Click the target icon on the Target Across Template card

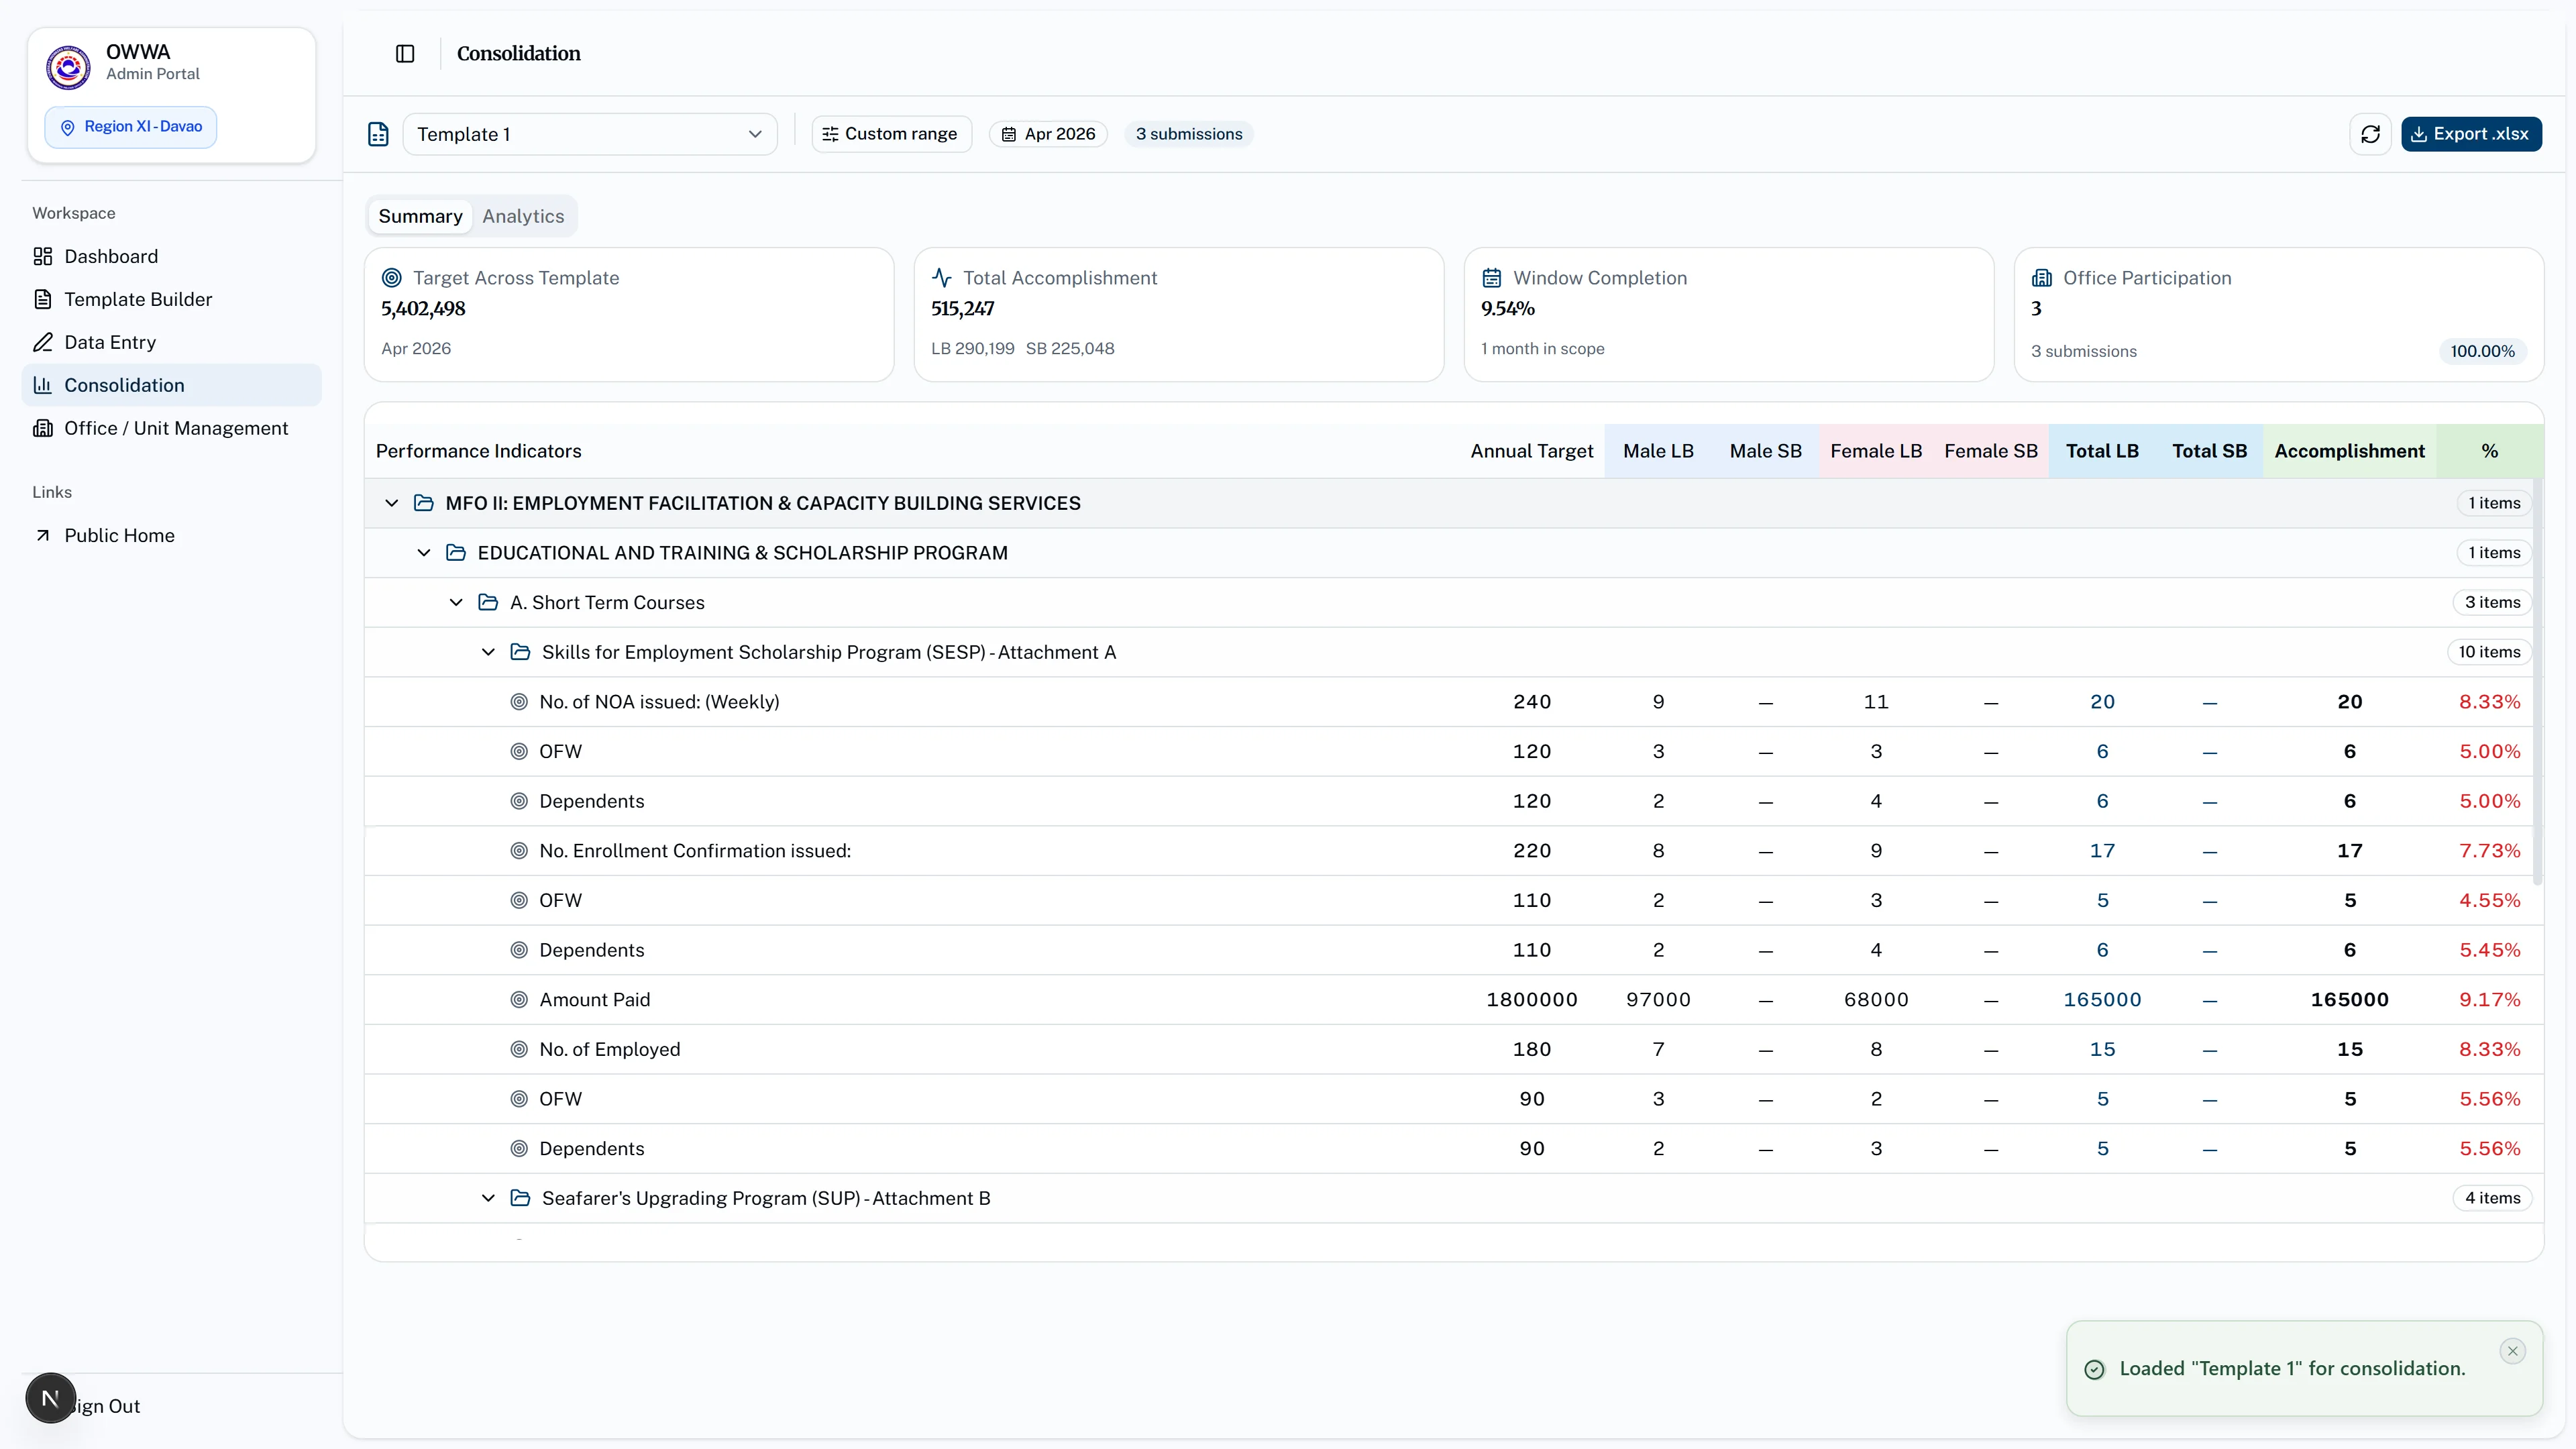pyautogui.click(x=392, y=278)
